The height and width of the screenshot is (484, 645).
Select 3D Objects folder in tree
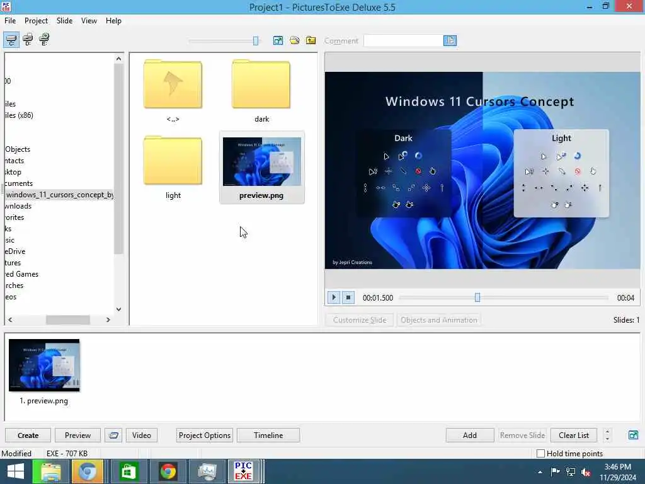[18, 149]
